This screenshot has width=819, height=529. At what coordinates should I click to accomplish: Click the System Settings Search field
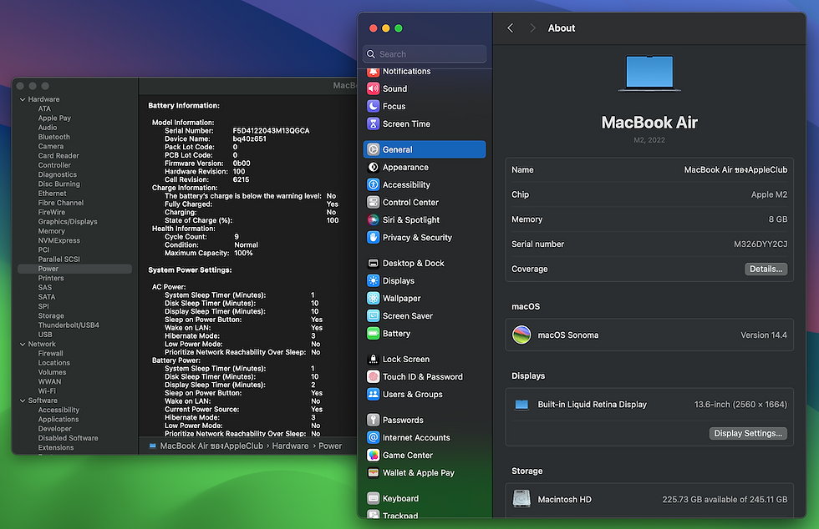pyautogui.click(x=425, y=54)
